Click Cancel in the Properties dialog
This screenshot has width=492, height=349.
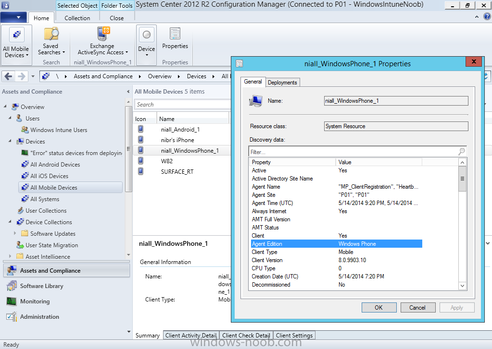[x=417, y=308]
